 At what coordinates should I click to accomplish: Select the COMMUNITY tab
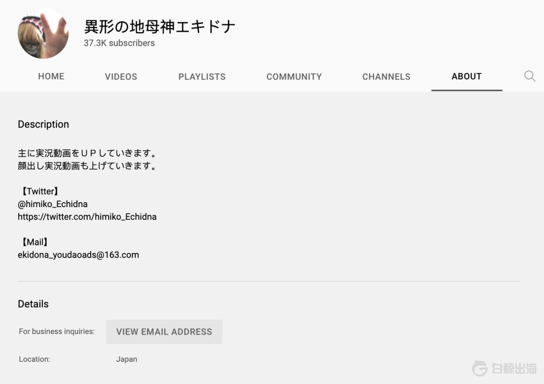click(294, 77)
